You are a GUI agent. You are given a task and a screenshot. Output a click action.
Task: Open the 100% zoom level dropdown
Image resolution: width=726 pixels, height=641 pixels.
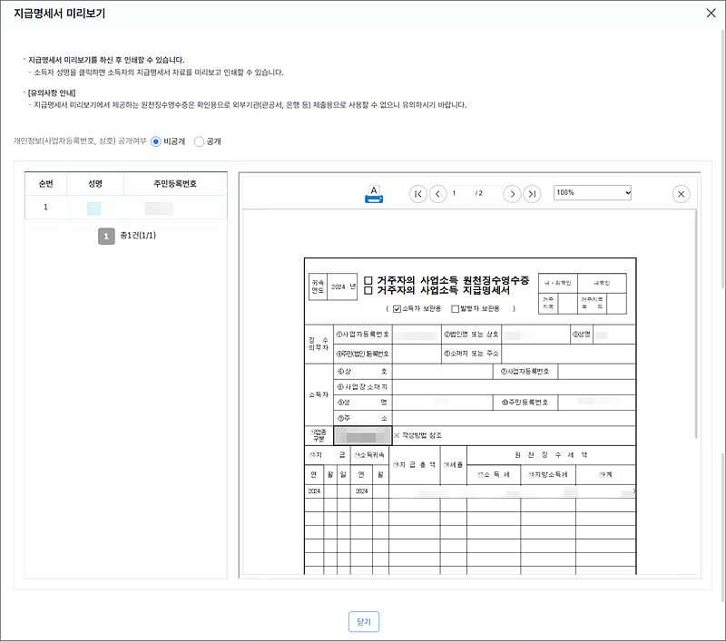pyautogui.click(x=594, y=193)
